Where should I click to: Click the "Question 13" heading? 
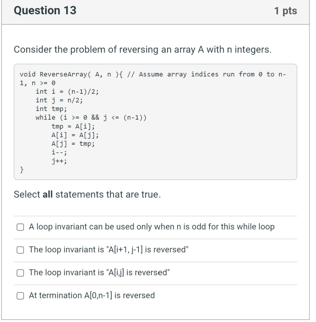pyautogui.click(x=46, y=10)
